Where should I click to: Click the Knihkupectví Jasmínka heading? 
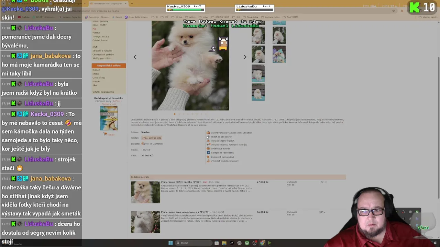[109, 98]
